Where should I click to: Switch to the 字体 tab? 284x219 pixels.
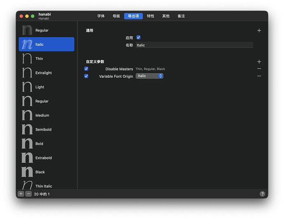pos(101,16)
